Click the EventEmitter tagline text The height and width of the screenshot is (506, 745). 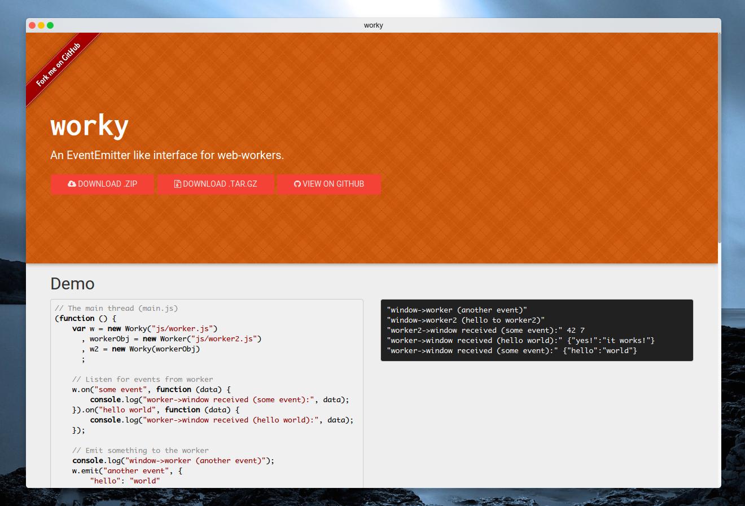[x=167, y=155]
